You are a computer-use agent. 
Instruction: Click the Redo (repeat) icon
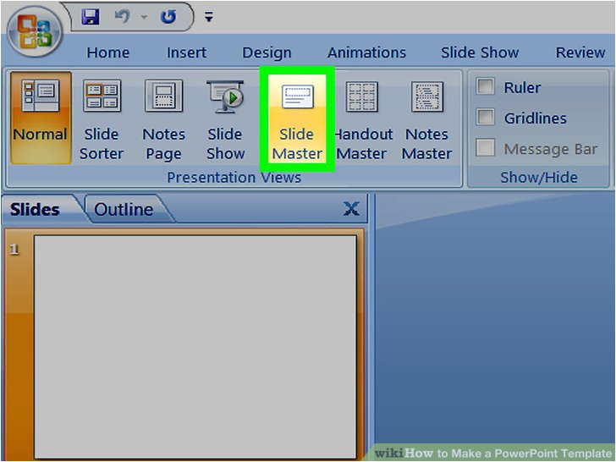point(168,16)
